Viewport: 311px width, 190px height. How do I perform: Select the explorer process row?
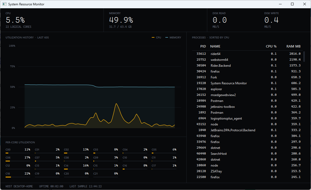point(248,89)
